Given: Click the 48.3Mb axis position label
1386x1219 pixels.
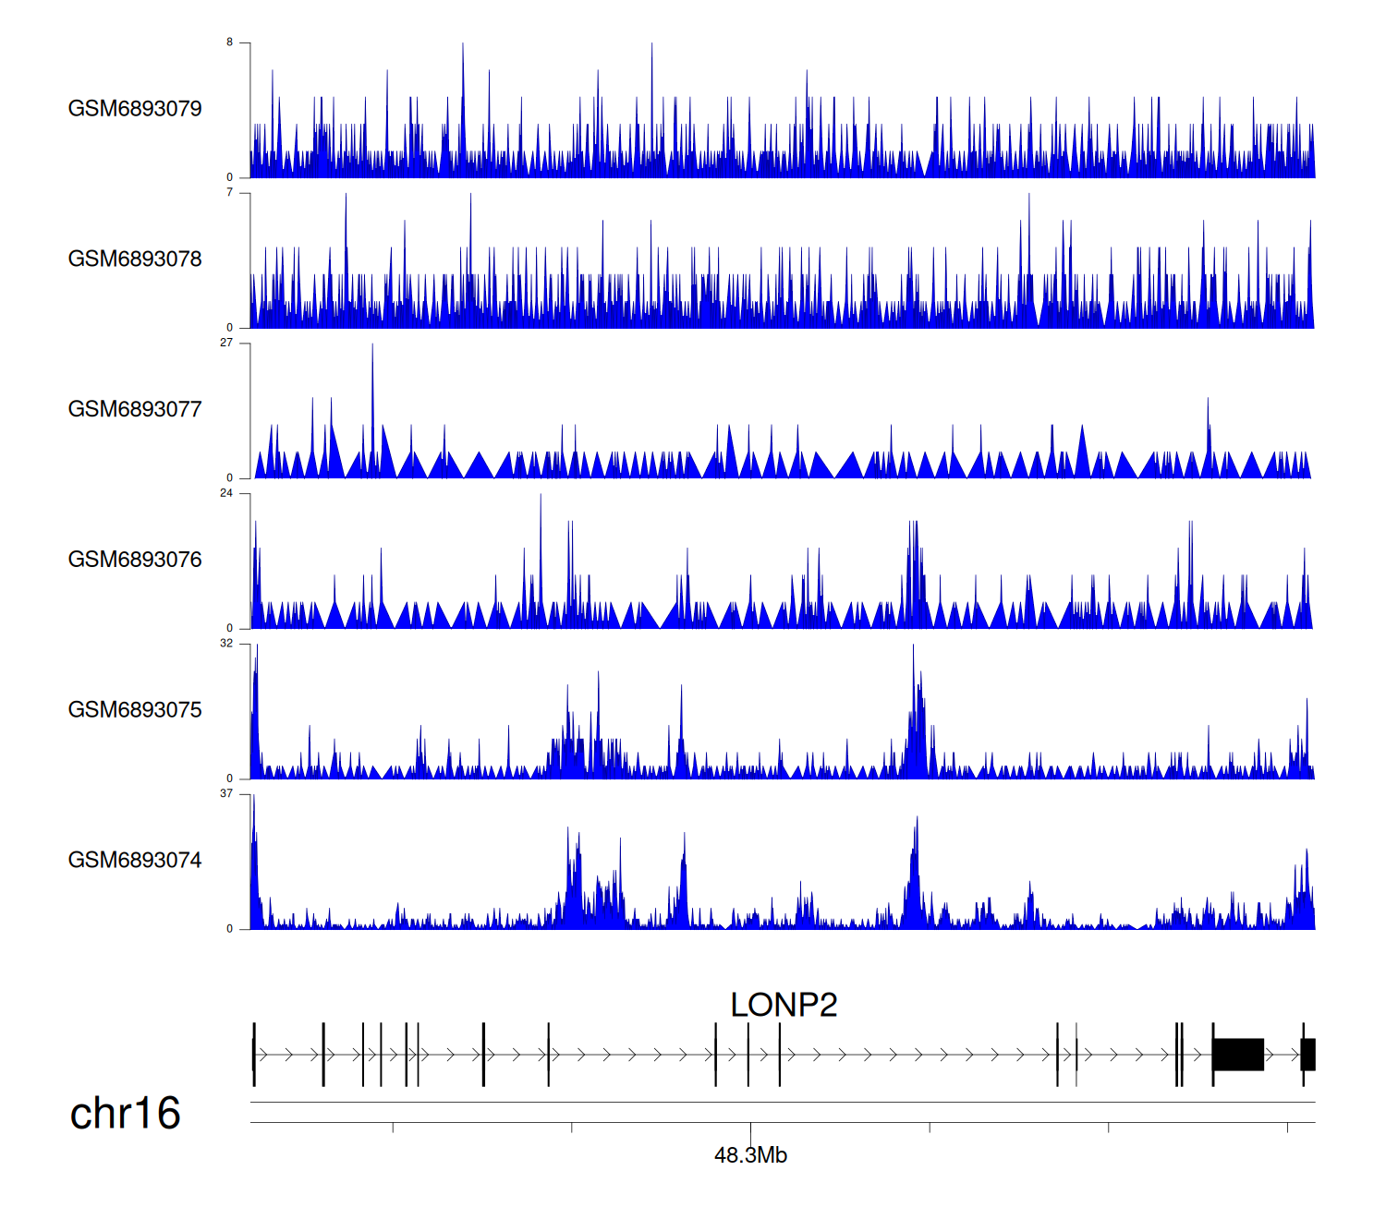Looking at the screenshot, I should [x=750, y=1155].
